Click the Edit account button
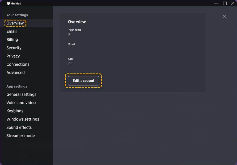This screenshot has width=237, height=165. (83, 81)
